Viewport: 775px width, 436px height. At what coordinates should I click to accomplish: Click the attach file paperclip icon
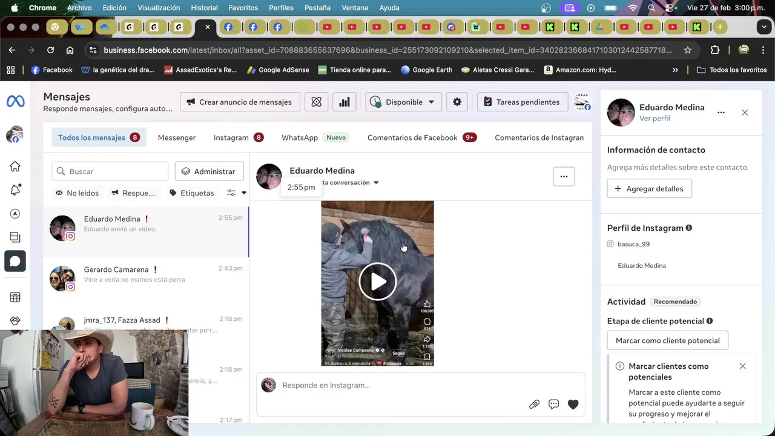(534, 405)
